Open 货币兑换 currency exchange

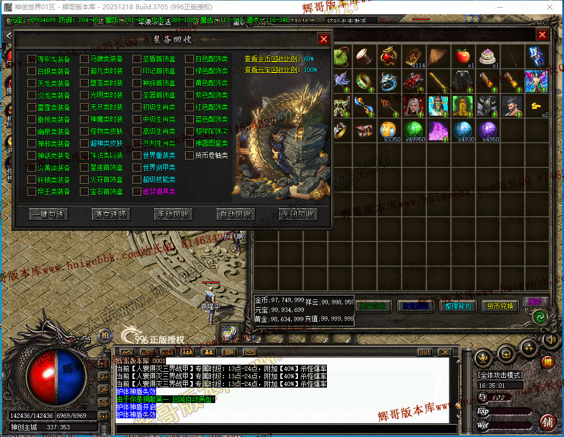[x=499, y=306]
